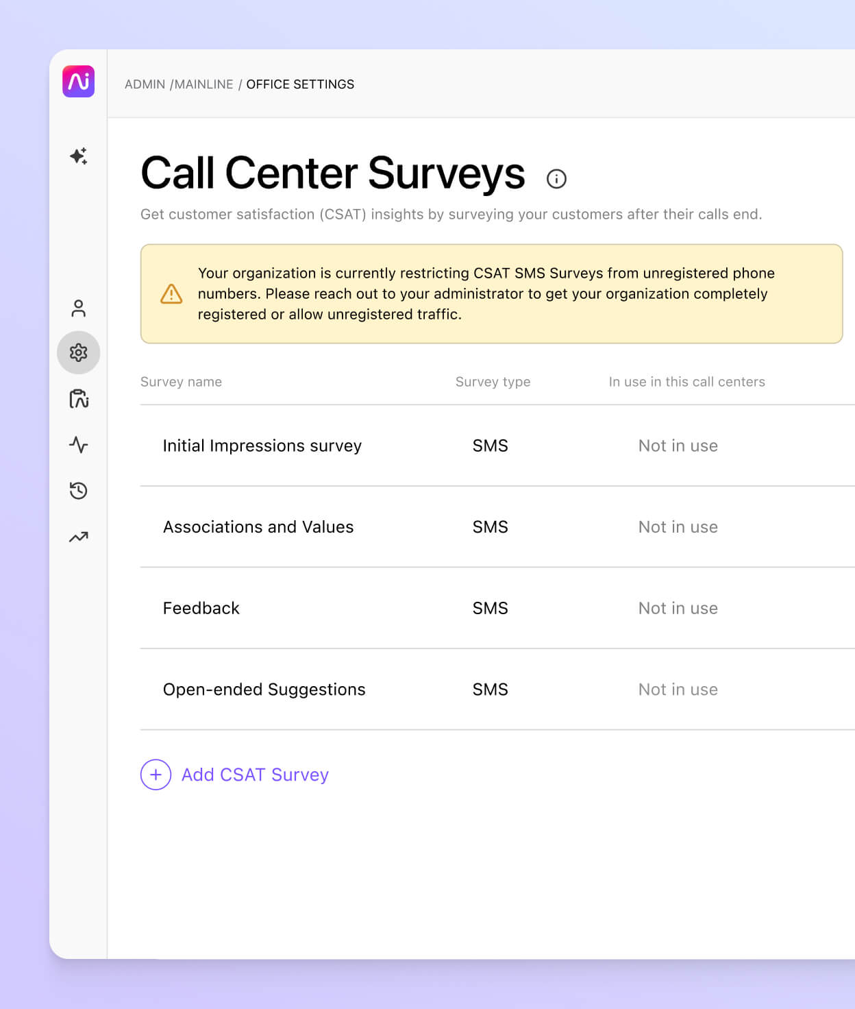The width and height of the screenshot is (855, 1009).
Task: Select the Associations and Values survey
Action: [x=258, y=526]
